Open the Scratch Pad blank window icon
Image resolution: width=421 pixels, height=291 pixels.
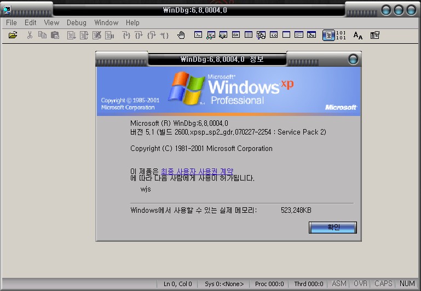286,35
